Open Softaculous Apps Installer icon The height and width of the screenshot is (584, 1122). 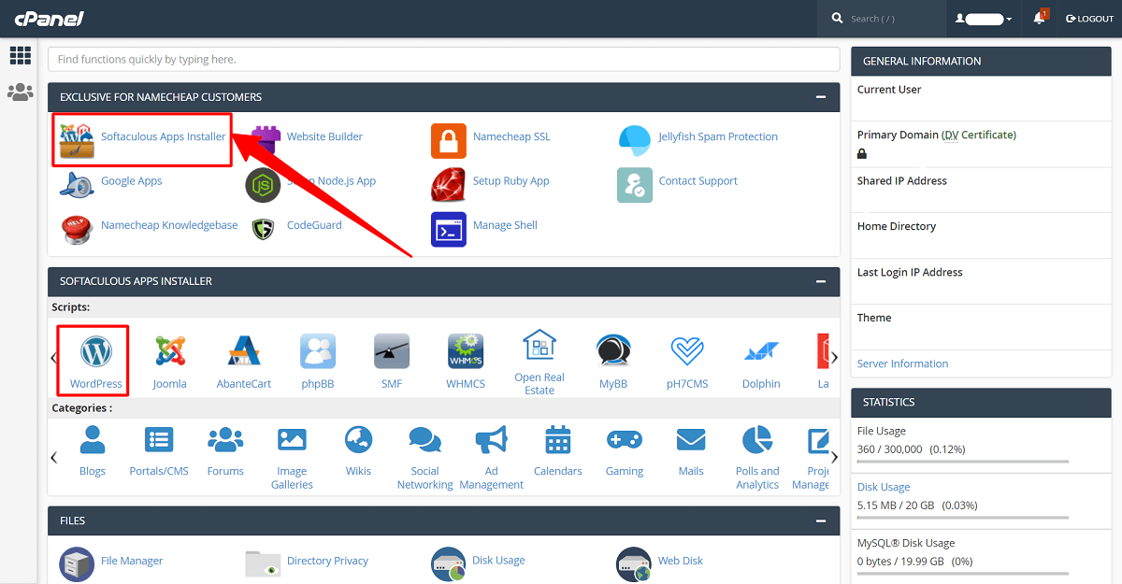77,138
